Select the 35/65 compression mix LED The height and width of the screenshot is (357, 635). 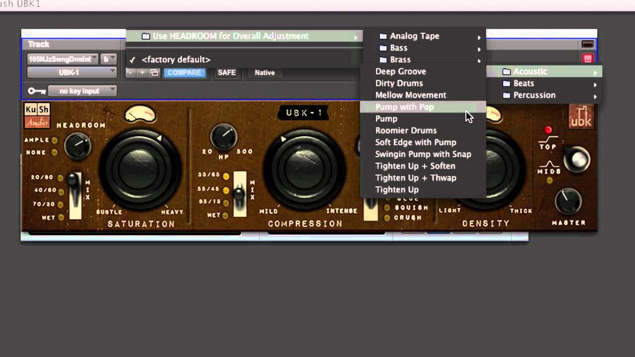point(226,176)
